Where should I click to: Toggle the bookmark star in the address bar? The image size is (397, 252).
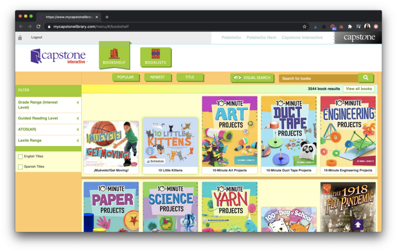[305, 26]
